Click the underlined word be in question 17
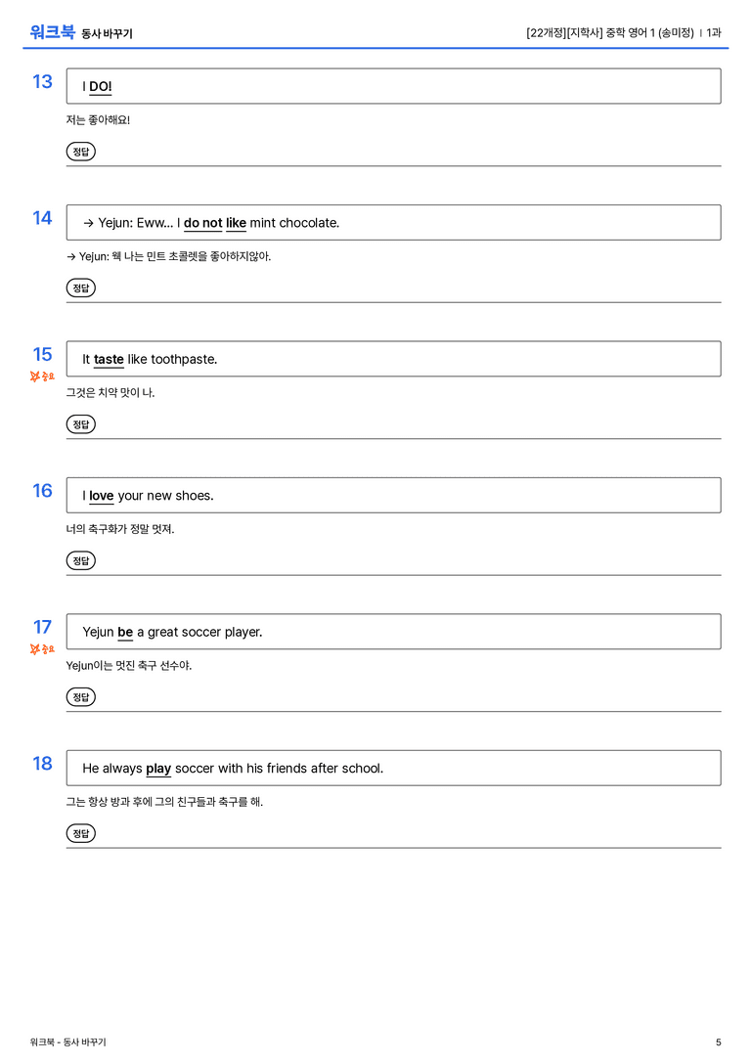 tap(125, 632)
